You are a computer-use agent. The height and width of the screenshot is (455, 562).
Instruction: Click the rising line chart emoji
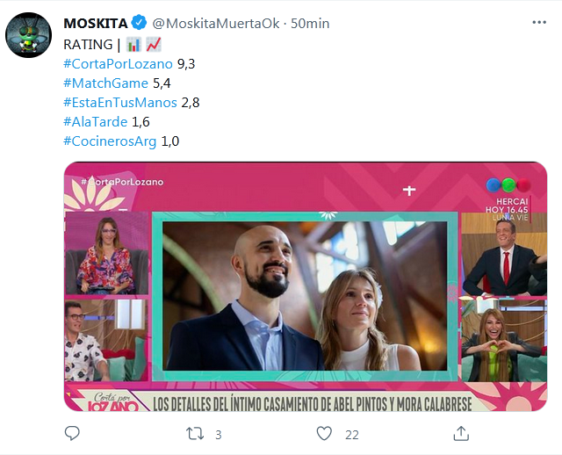point(154,45)
